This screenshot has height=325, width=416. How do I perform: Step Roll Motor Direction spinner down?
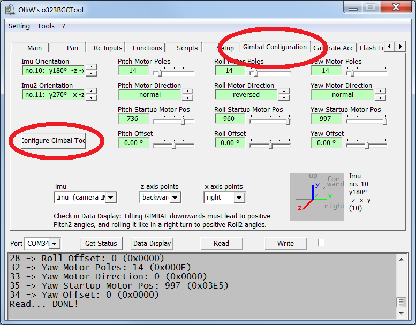point(284,97)
